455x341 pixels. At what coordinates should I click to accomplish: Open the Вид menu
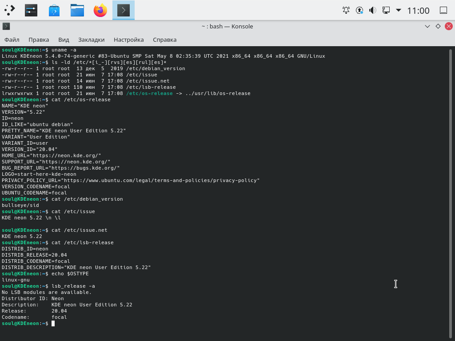[64, 40]
